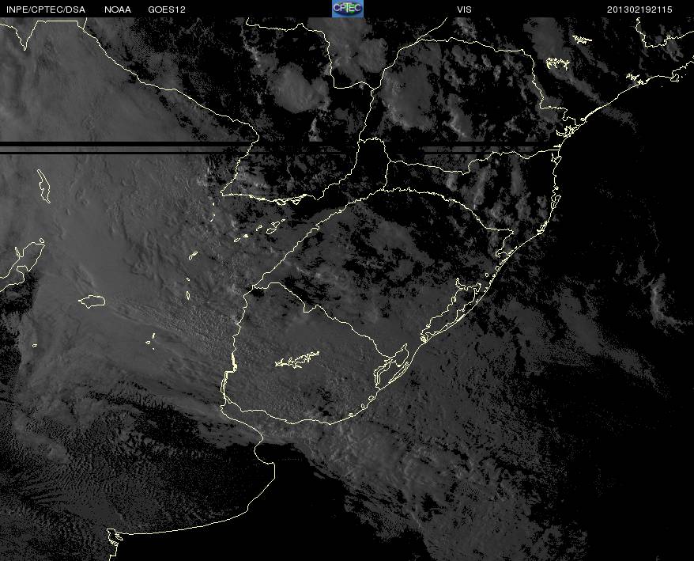Click the GOES12 satellite label
This screenshot has width=694, height=561.
click(x=167, y=9)
